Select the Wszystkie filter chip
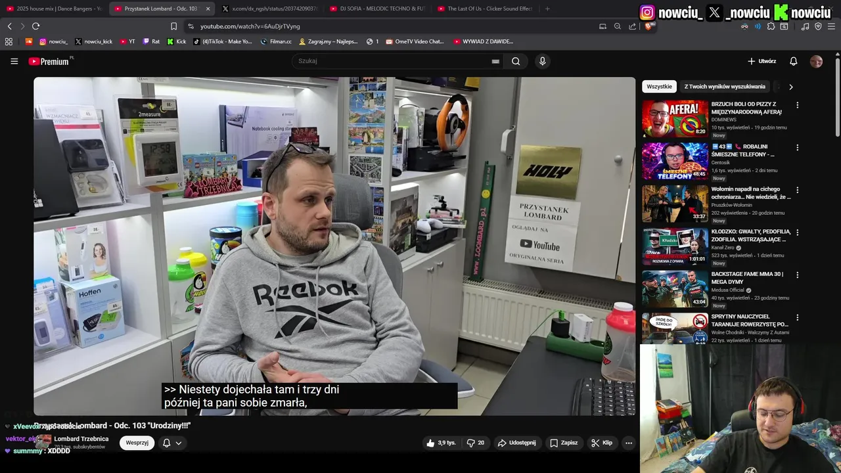This screenshot has height=473, width=841. pos(659,87)
